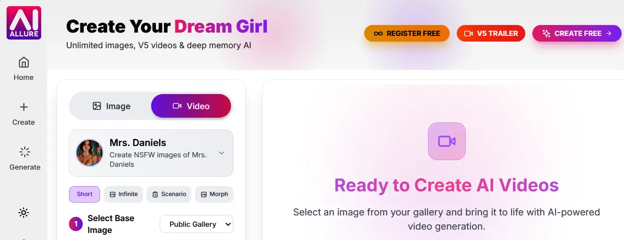Click the REGISTER FREE button

407,34
